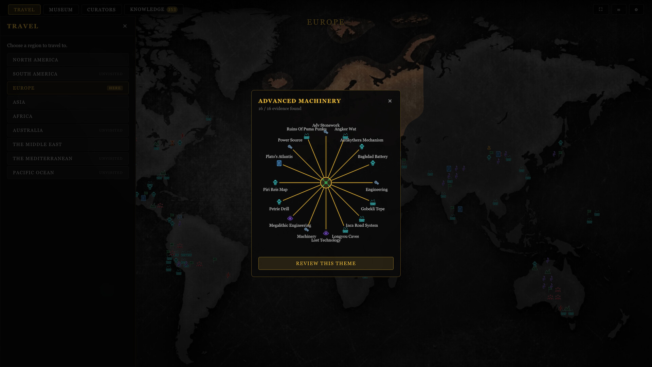The image size is (652, 367).
Task: Open the settings gear icon
Action: click(x=636, y=10)
